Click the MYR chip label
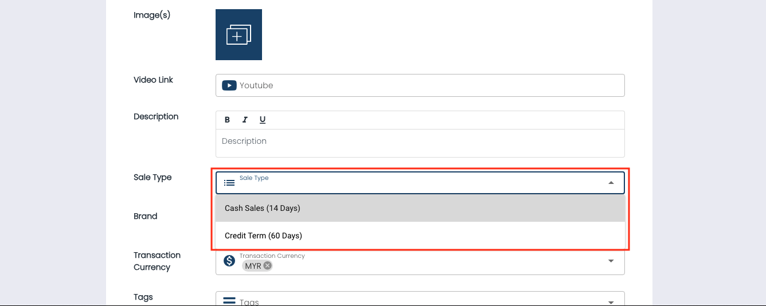The image size is (766, 306). (253, 266)
